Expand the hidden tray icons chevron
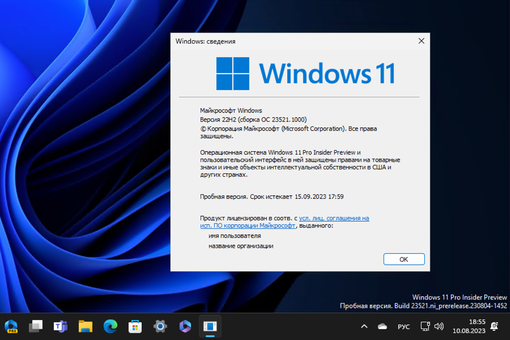This screenshot has width=510, height=340. point(364,326)
